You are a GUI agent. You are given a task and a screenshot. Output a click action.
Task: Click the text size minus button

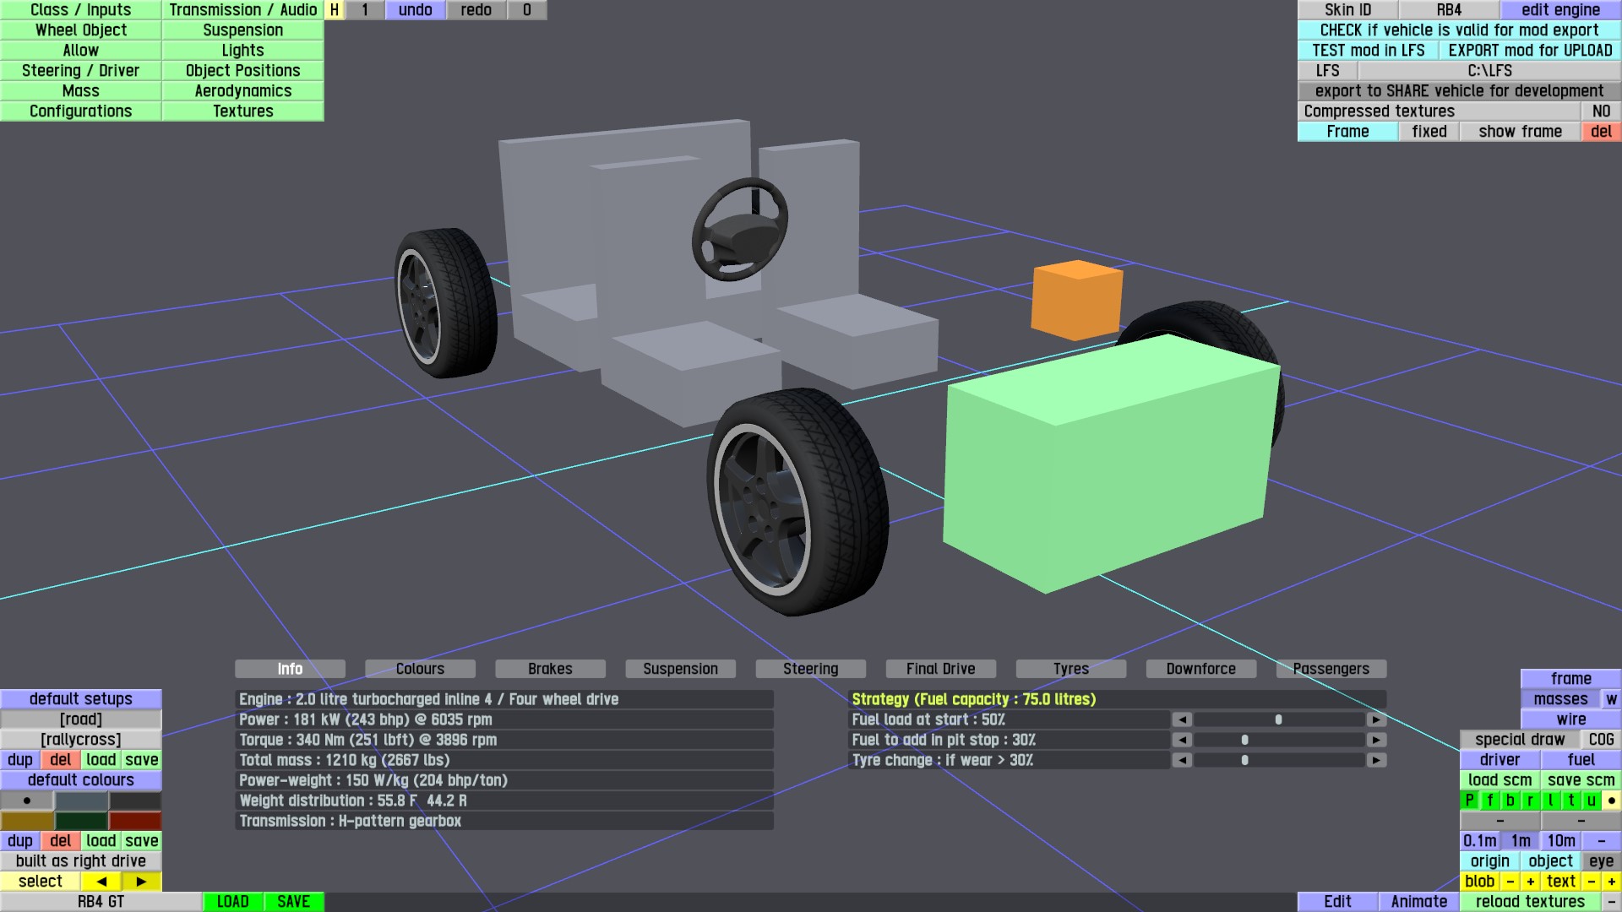[x=1592, y=882]
